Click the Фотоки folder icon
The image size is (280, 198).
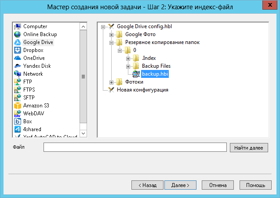coord(119,82)
